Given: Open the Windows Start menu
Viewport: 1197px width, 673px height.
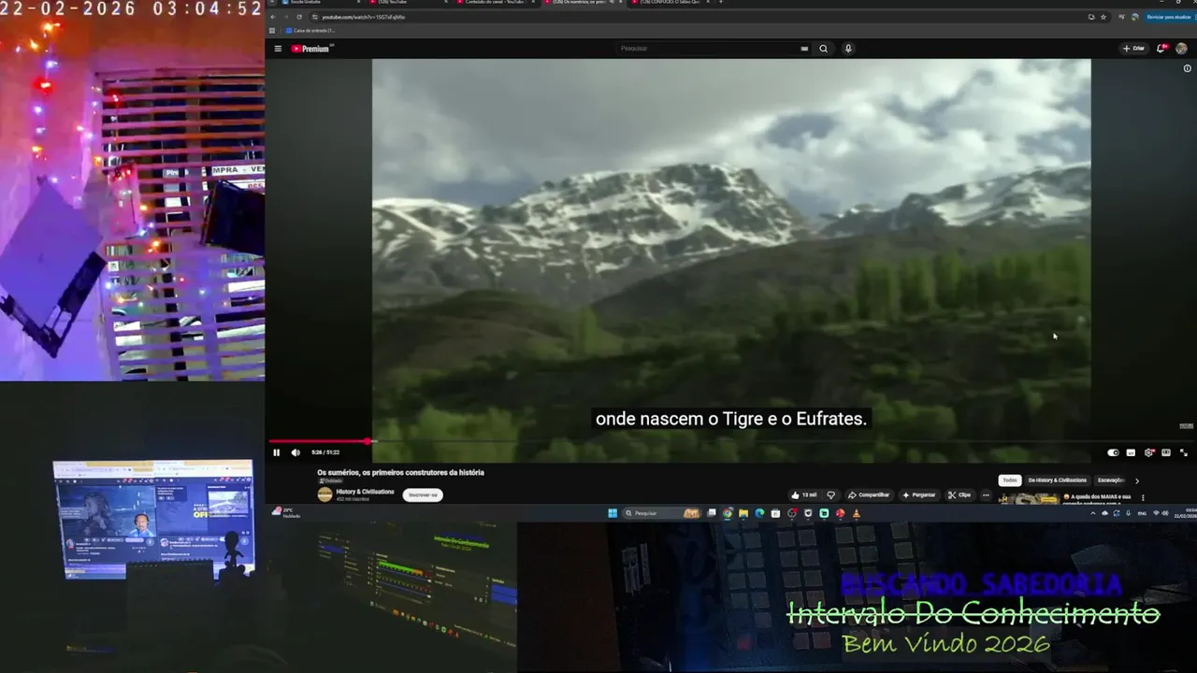Looking at the screenshot, I should coord(613,513).
